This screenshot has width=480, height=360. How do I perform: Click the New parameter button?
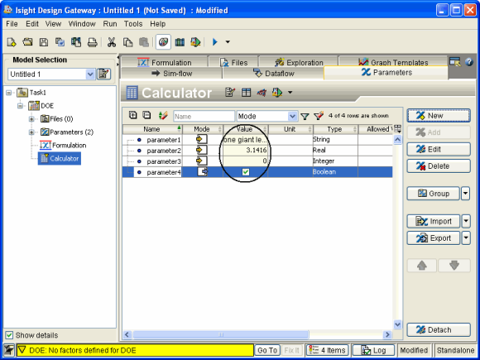coord(439,116)
